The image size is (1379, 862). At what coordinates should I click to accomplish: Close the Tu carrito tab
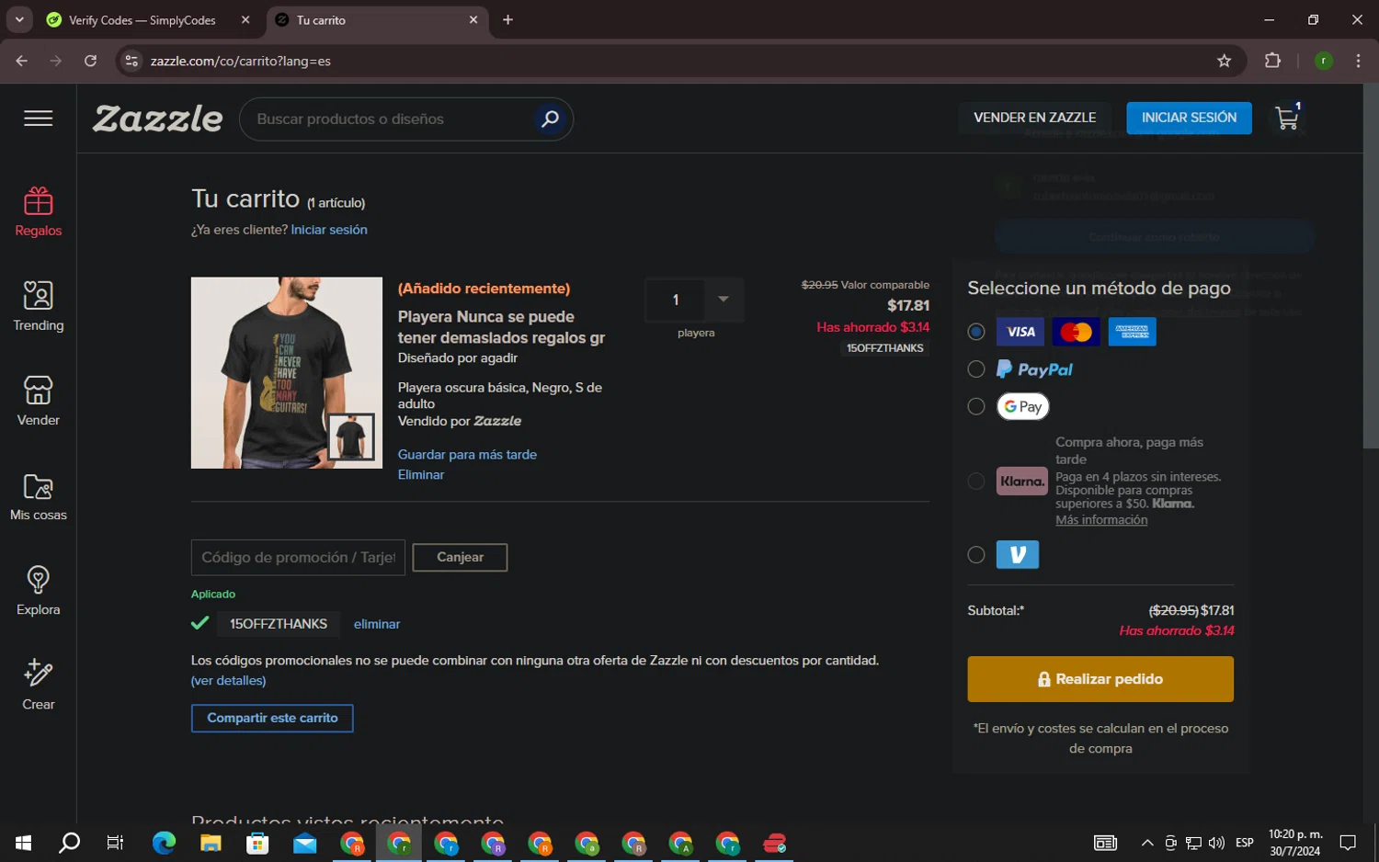pos(473,19)
